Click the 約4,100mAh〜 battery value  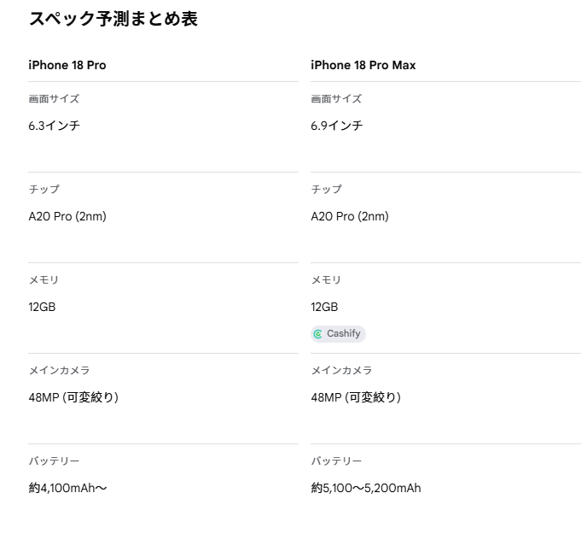(67, 488)
